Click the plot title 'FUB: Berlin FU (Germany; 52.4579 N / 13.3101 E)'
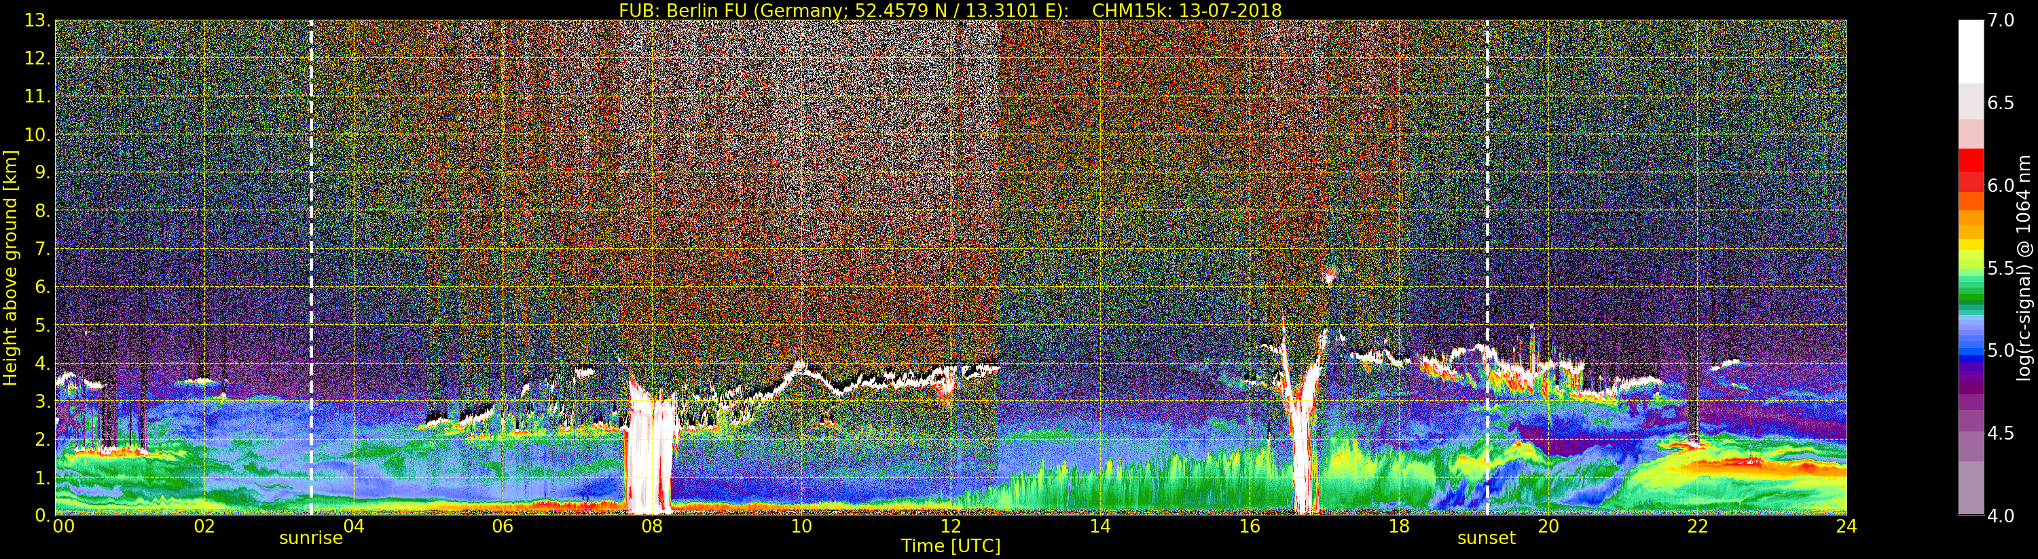 844,10
